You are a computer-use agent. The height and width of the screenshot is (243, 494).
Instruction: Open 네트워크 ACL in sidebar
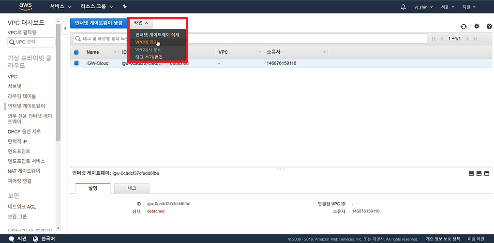pyautogui.click(x=22, y=207)
